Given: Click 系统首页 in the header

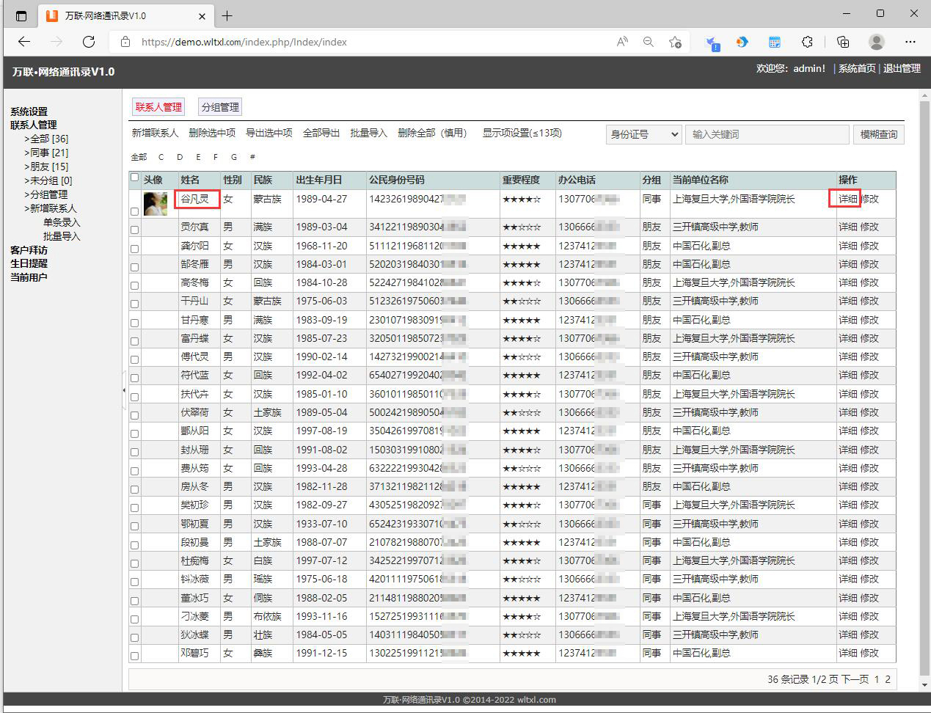Looking at the screenshot, I should click(x=857, y=68).
